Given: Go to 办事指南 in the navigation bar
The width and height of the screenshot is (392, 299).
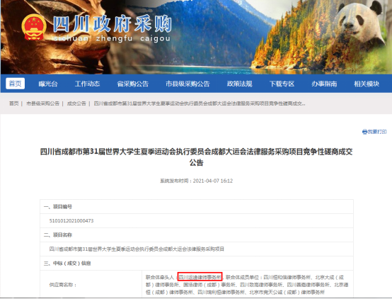Looking at the screenshot, I should tap(324, 84).
